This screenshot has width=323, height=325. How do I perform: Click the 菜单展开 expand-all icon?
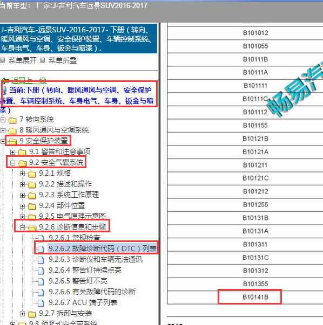pyautogui.click(x=2, y=60)
